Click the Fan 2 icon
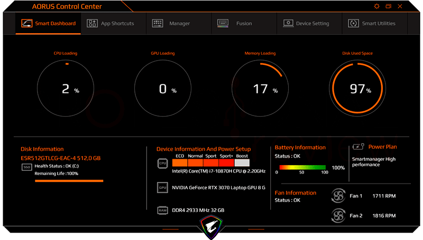This screenshot has width=423, height=240. pyautogui.click(x=338, y=216)
